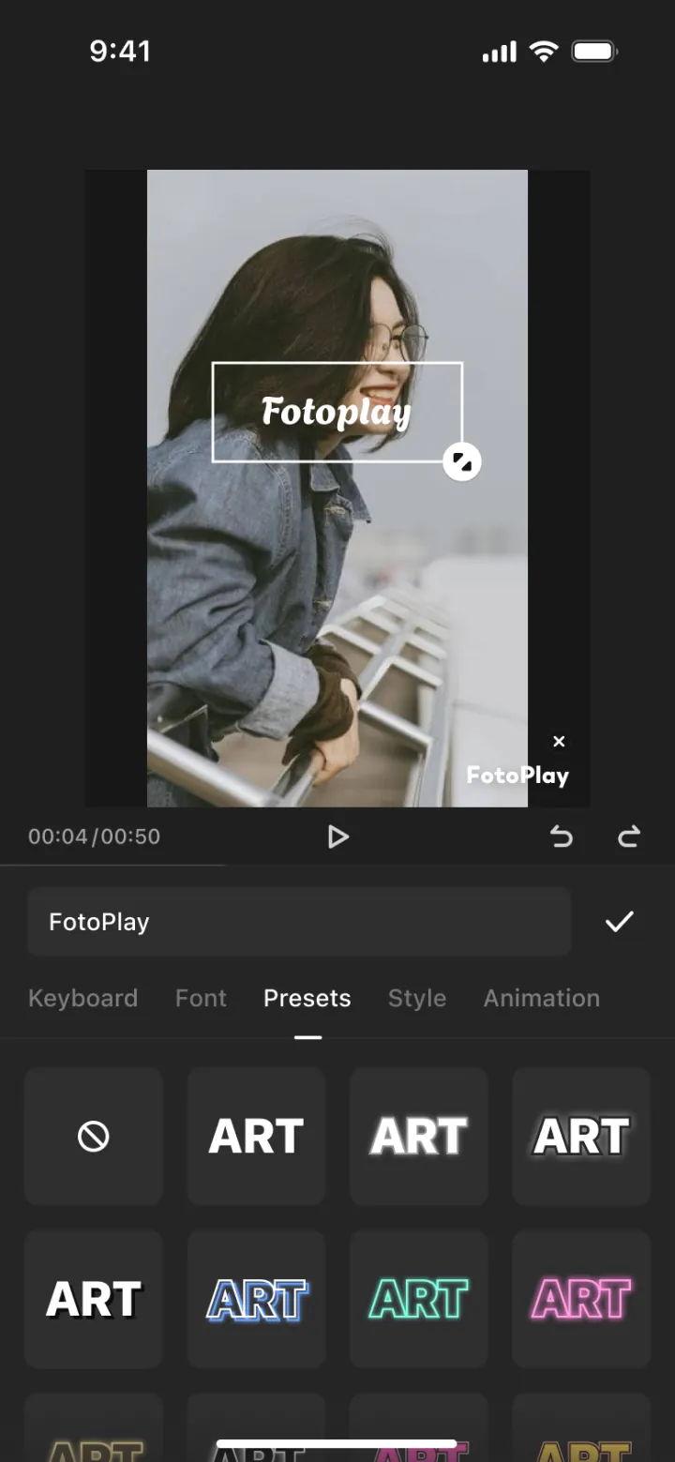Edit the FotoPlay text input field
This screenshot has height=1462, width=675.
coord(299,922)
